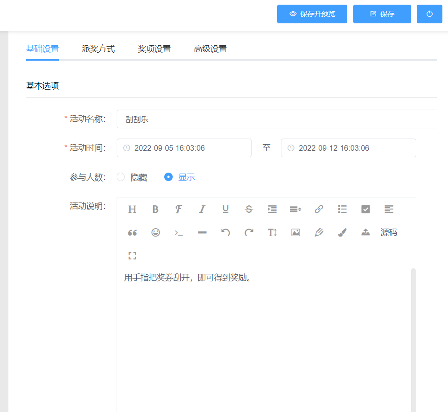The image size is (448, 412).
Task: Switch to the 派奖方式 tab
Action: click(98, 49)
